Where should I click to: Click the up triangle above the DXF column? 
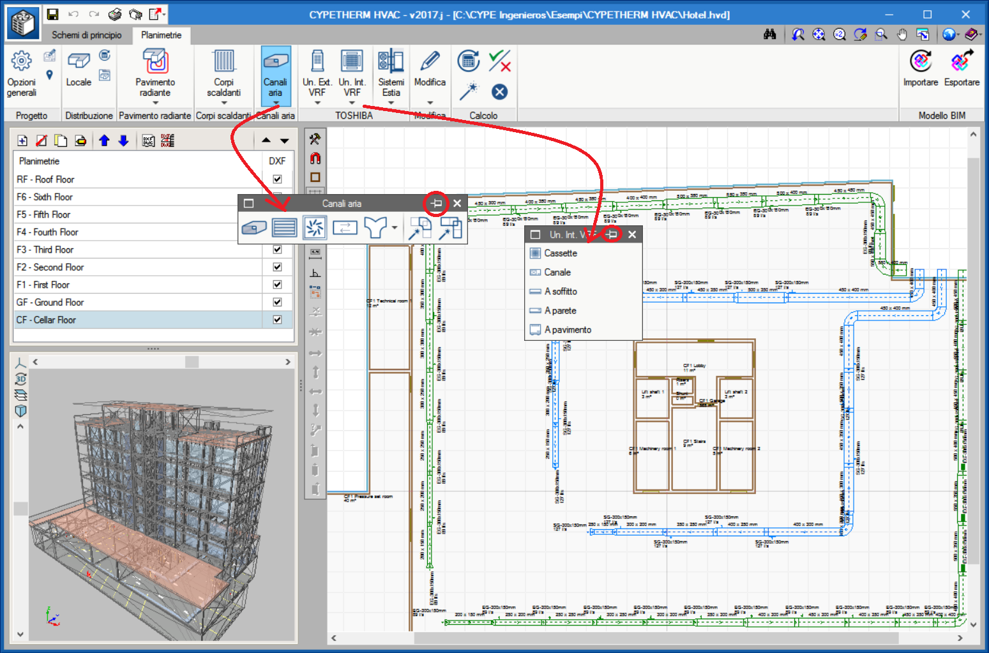pyautogui.click(x=266, y=140)
